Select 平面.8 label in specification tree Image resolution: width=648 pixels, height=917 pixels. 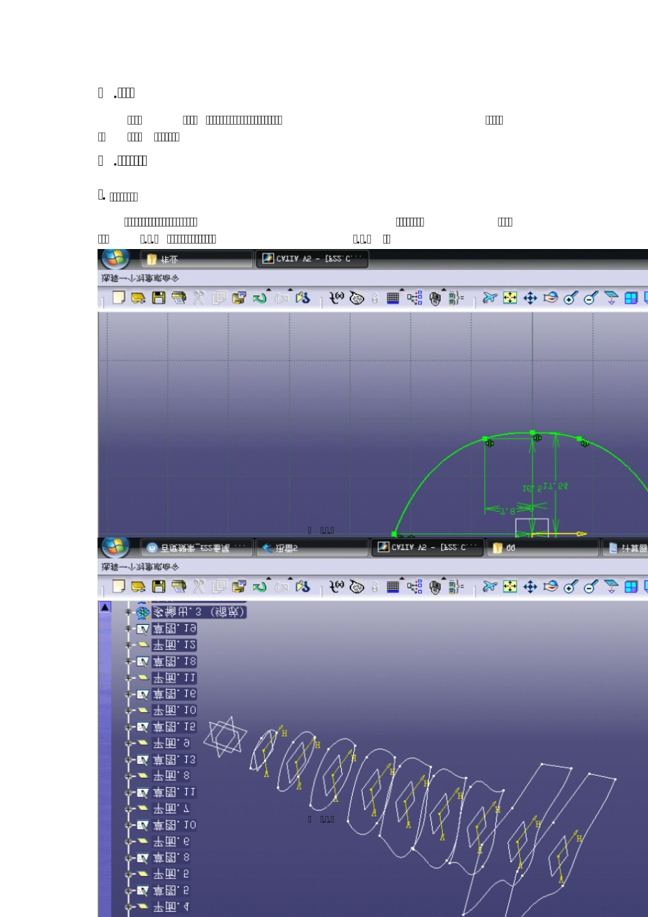(171, 776)
